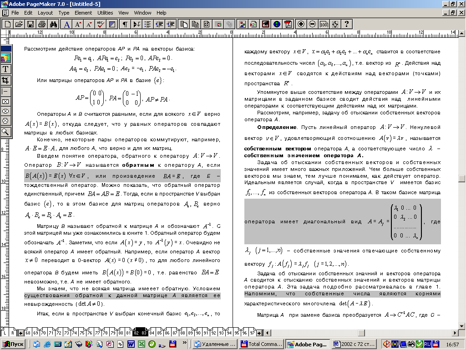Switch to Total Commander taskbar button
The width and height of the screenshot is (466, 350).
(262, 344)
